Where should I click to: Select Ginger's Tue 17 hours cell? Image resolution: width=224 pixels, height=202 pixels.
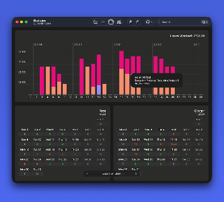[136, 154]
